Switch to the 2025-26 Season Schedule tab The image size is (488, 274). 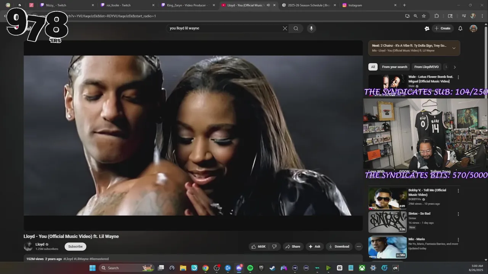coord(309,5)
